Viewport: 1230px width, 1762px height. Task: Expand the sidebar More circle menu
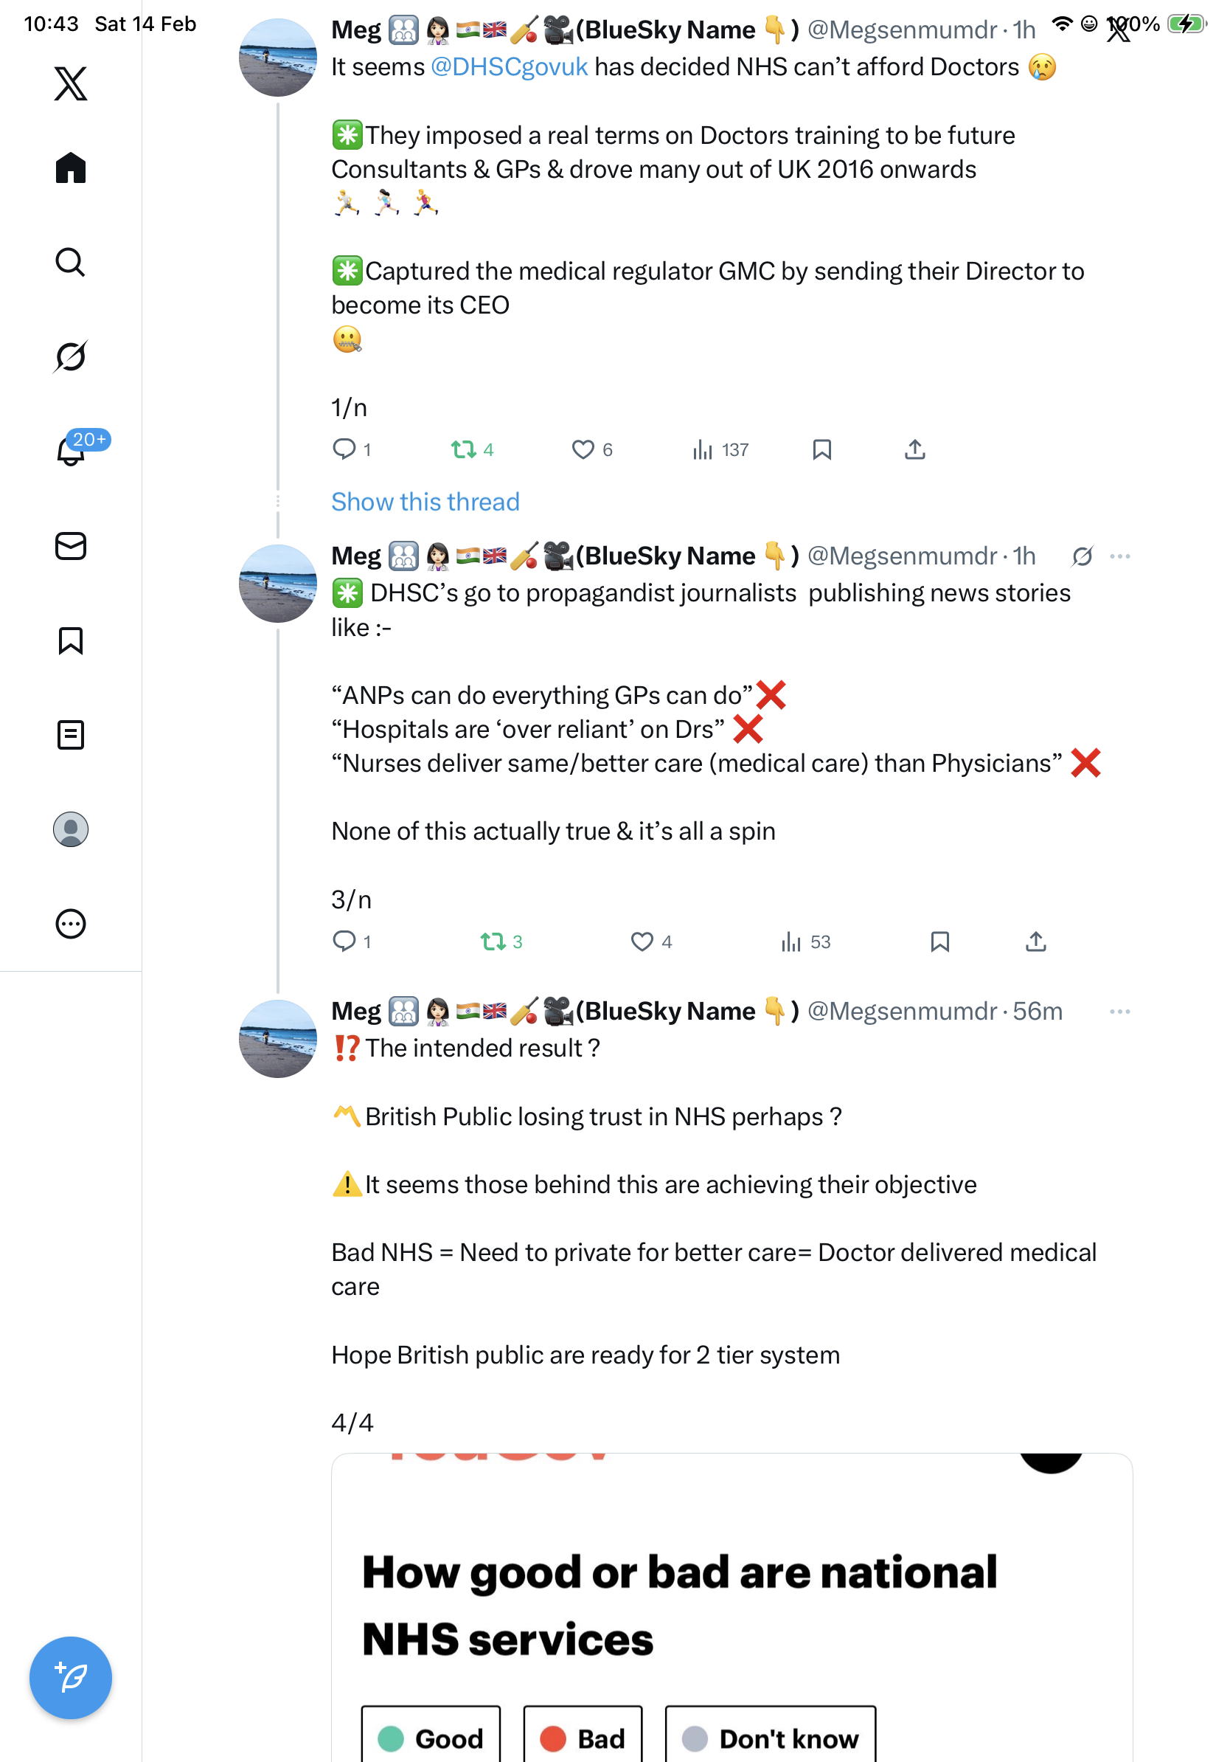[x=71, y=923]
